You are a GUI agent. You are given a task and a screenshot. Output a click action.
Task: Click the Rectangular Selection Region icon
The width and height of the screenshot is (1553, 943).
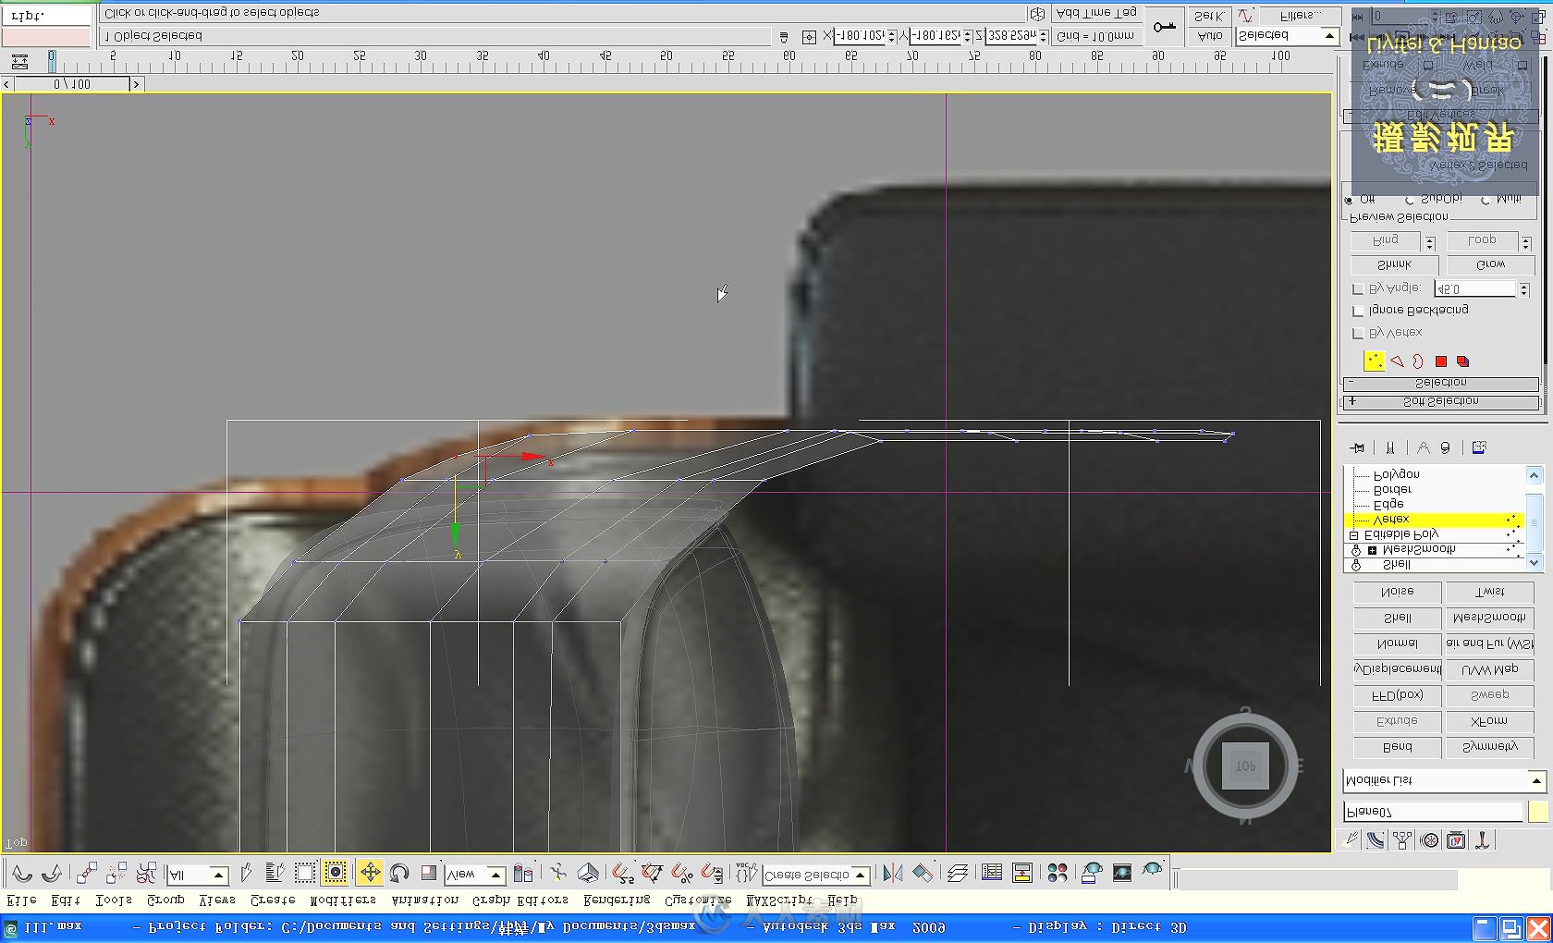pyautogui.click(x=305, y=873)
